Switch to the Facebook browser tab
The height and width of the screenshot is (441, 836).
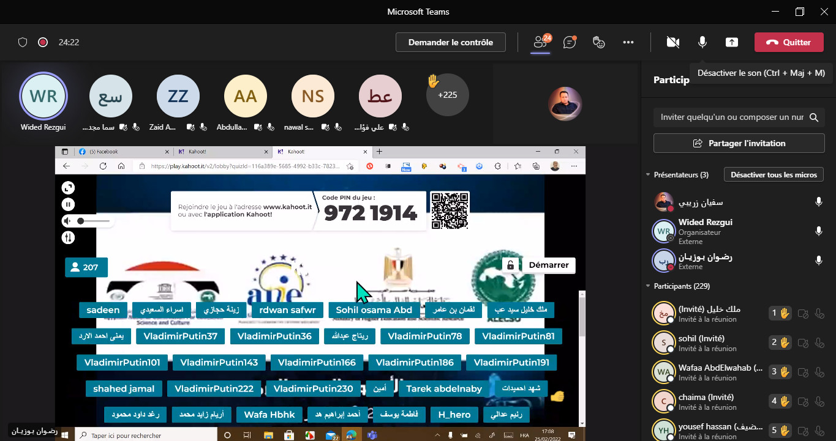point(124,151)
